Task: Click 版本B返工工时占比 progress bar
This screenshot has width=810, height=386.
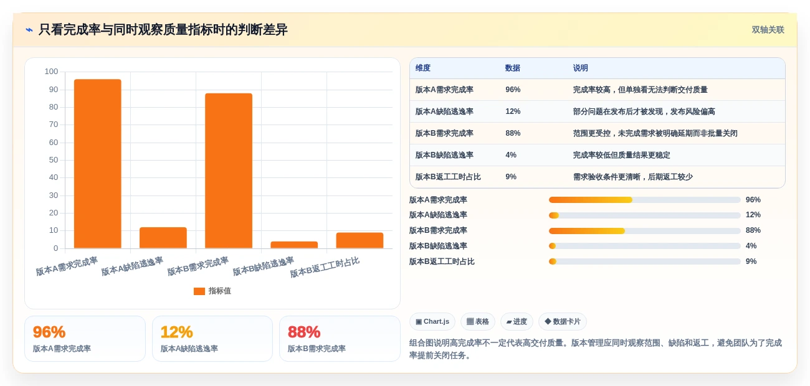Action: pos(644,261)
